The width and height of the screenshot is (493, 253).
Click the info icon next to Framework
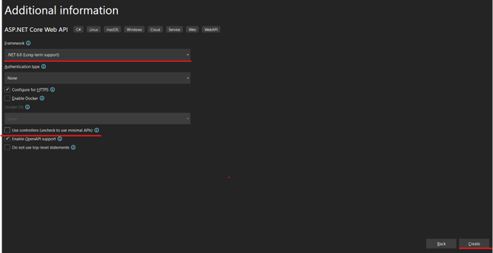pyautogui.click(x=29, y=43)
